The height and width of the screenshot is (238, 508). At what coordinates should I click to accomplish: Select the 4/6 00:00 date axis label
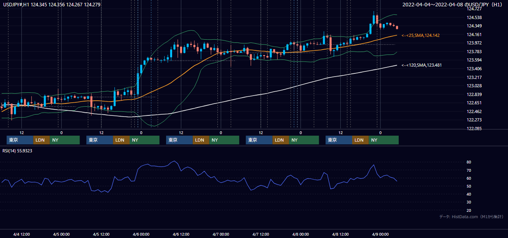(x=141, y=234)
